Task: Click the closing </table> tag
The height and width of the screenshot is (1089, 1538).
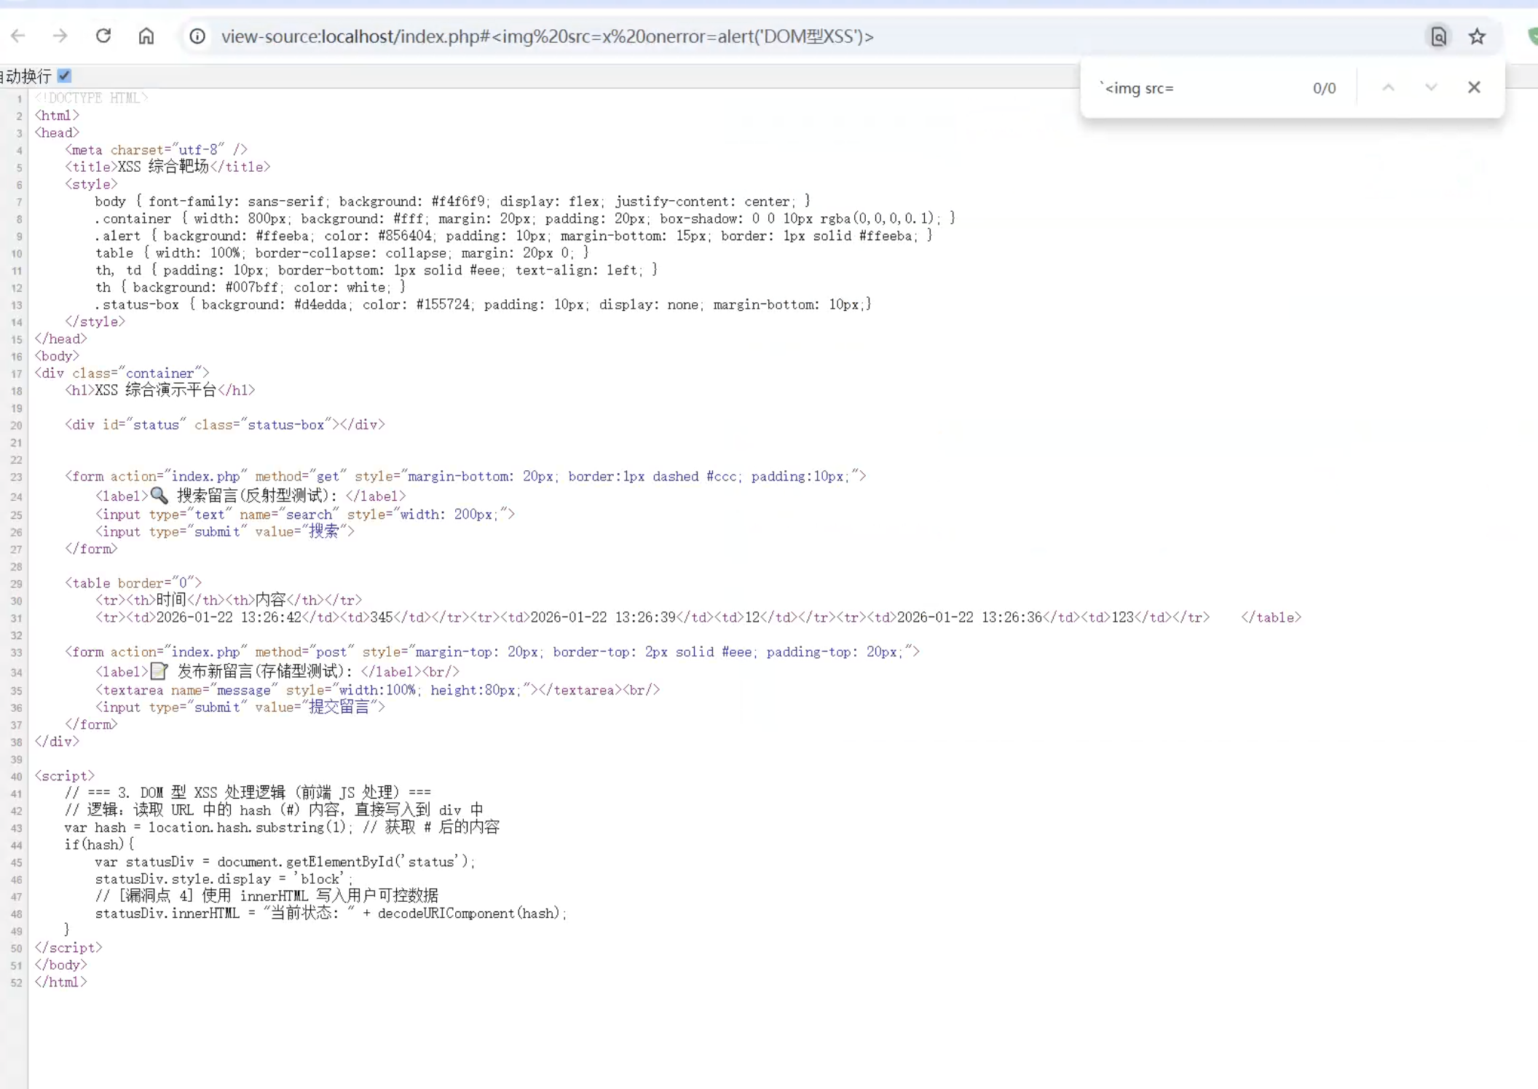Action: (x=1271, y=618)
